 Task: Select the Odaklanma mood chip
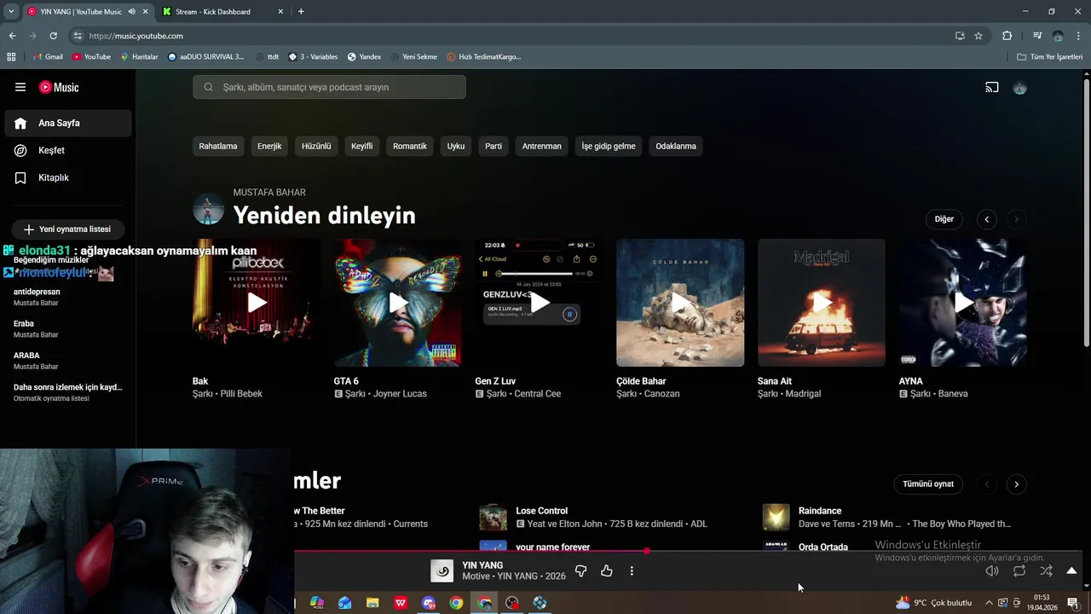pyautogui.click(x=676, y=146)
